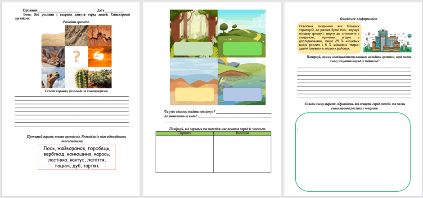Viewport: 423px width, 198px height.
Task: Click the city buildings illustration
Action: point(387,41)
